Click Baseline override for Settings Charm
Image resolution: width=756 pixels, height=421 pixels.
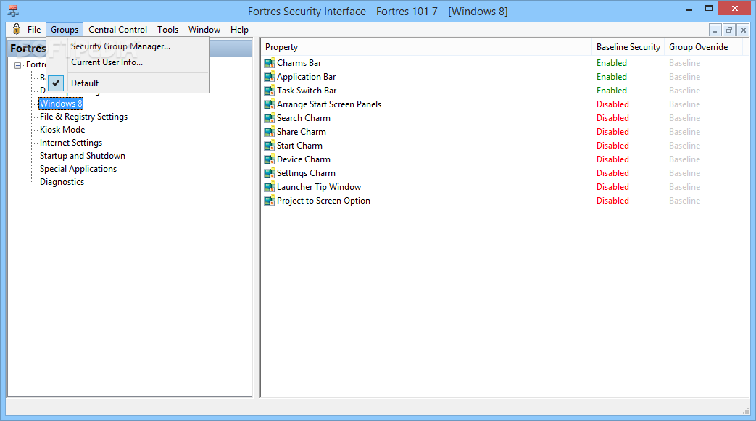coord(685,173)
